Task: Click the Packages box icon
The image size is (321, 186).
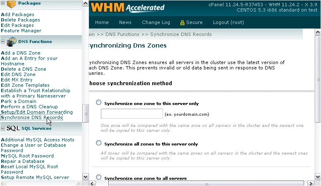Action: 12,4
